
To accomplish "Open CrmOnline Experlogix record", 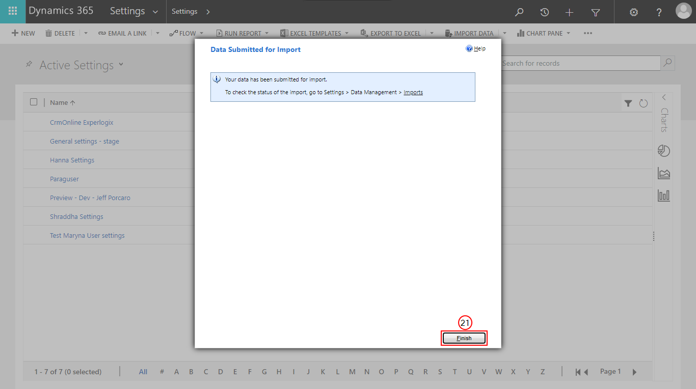I will point(82,122).
